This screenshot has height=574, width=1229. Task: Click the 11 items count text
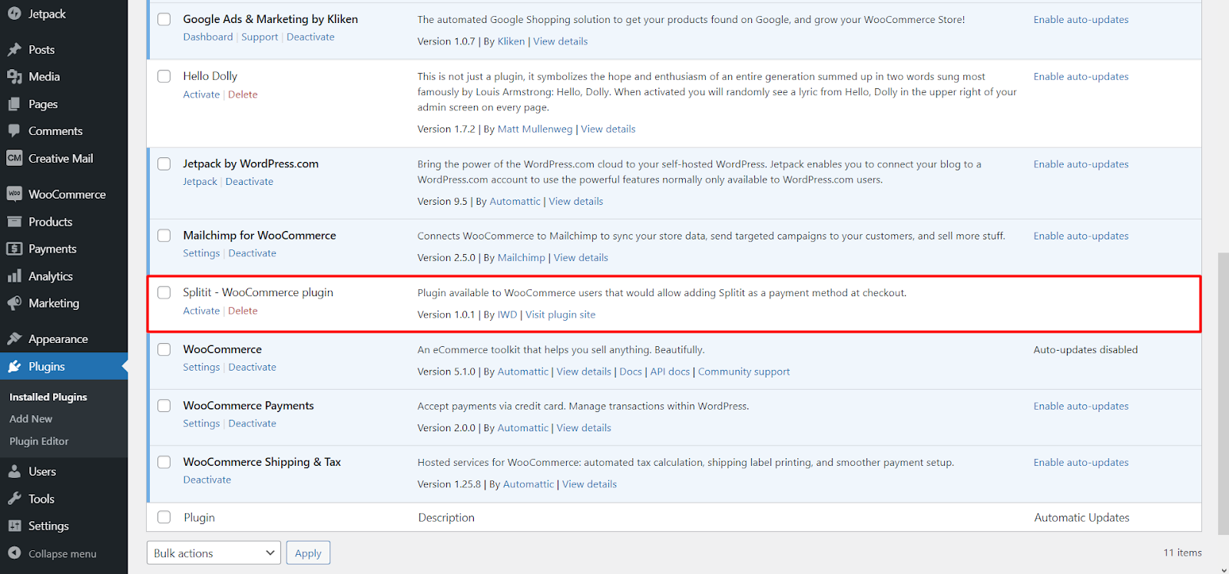pyautogui.click(x=1182, y=553)
